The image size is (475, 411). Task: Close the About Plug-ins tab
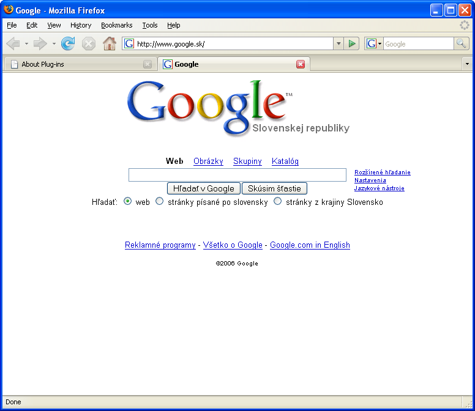148,64
